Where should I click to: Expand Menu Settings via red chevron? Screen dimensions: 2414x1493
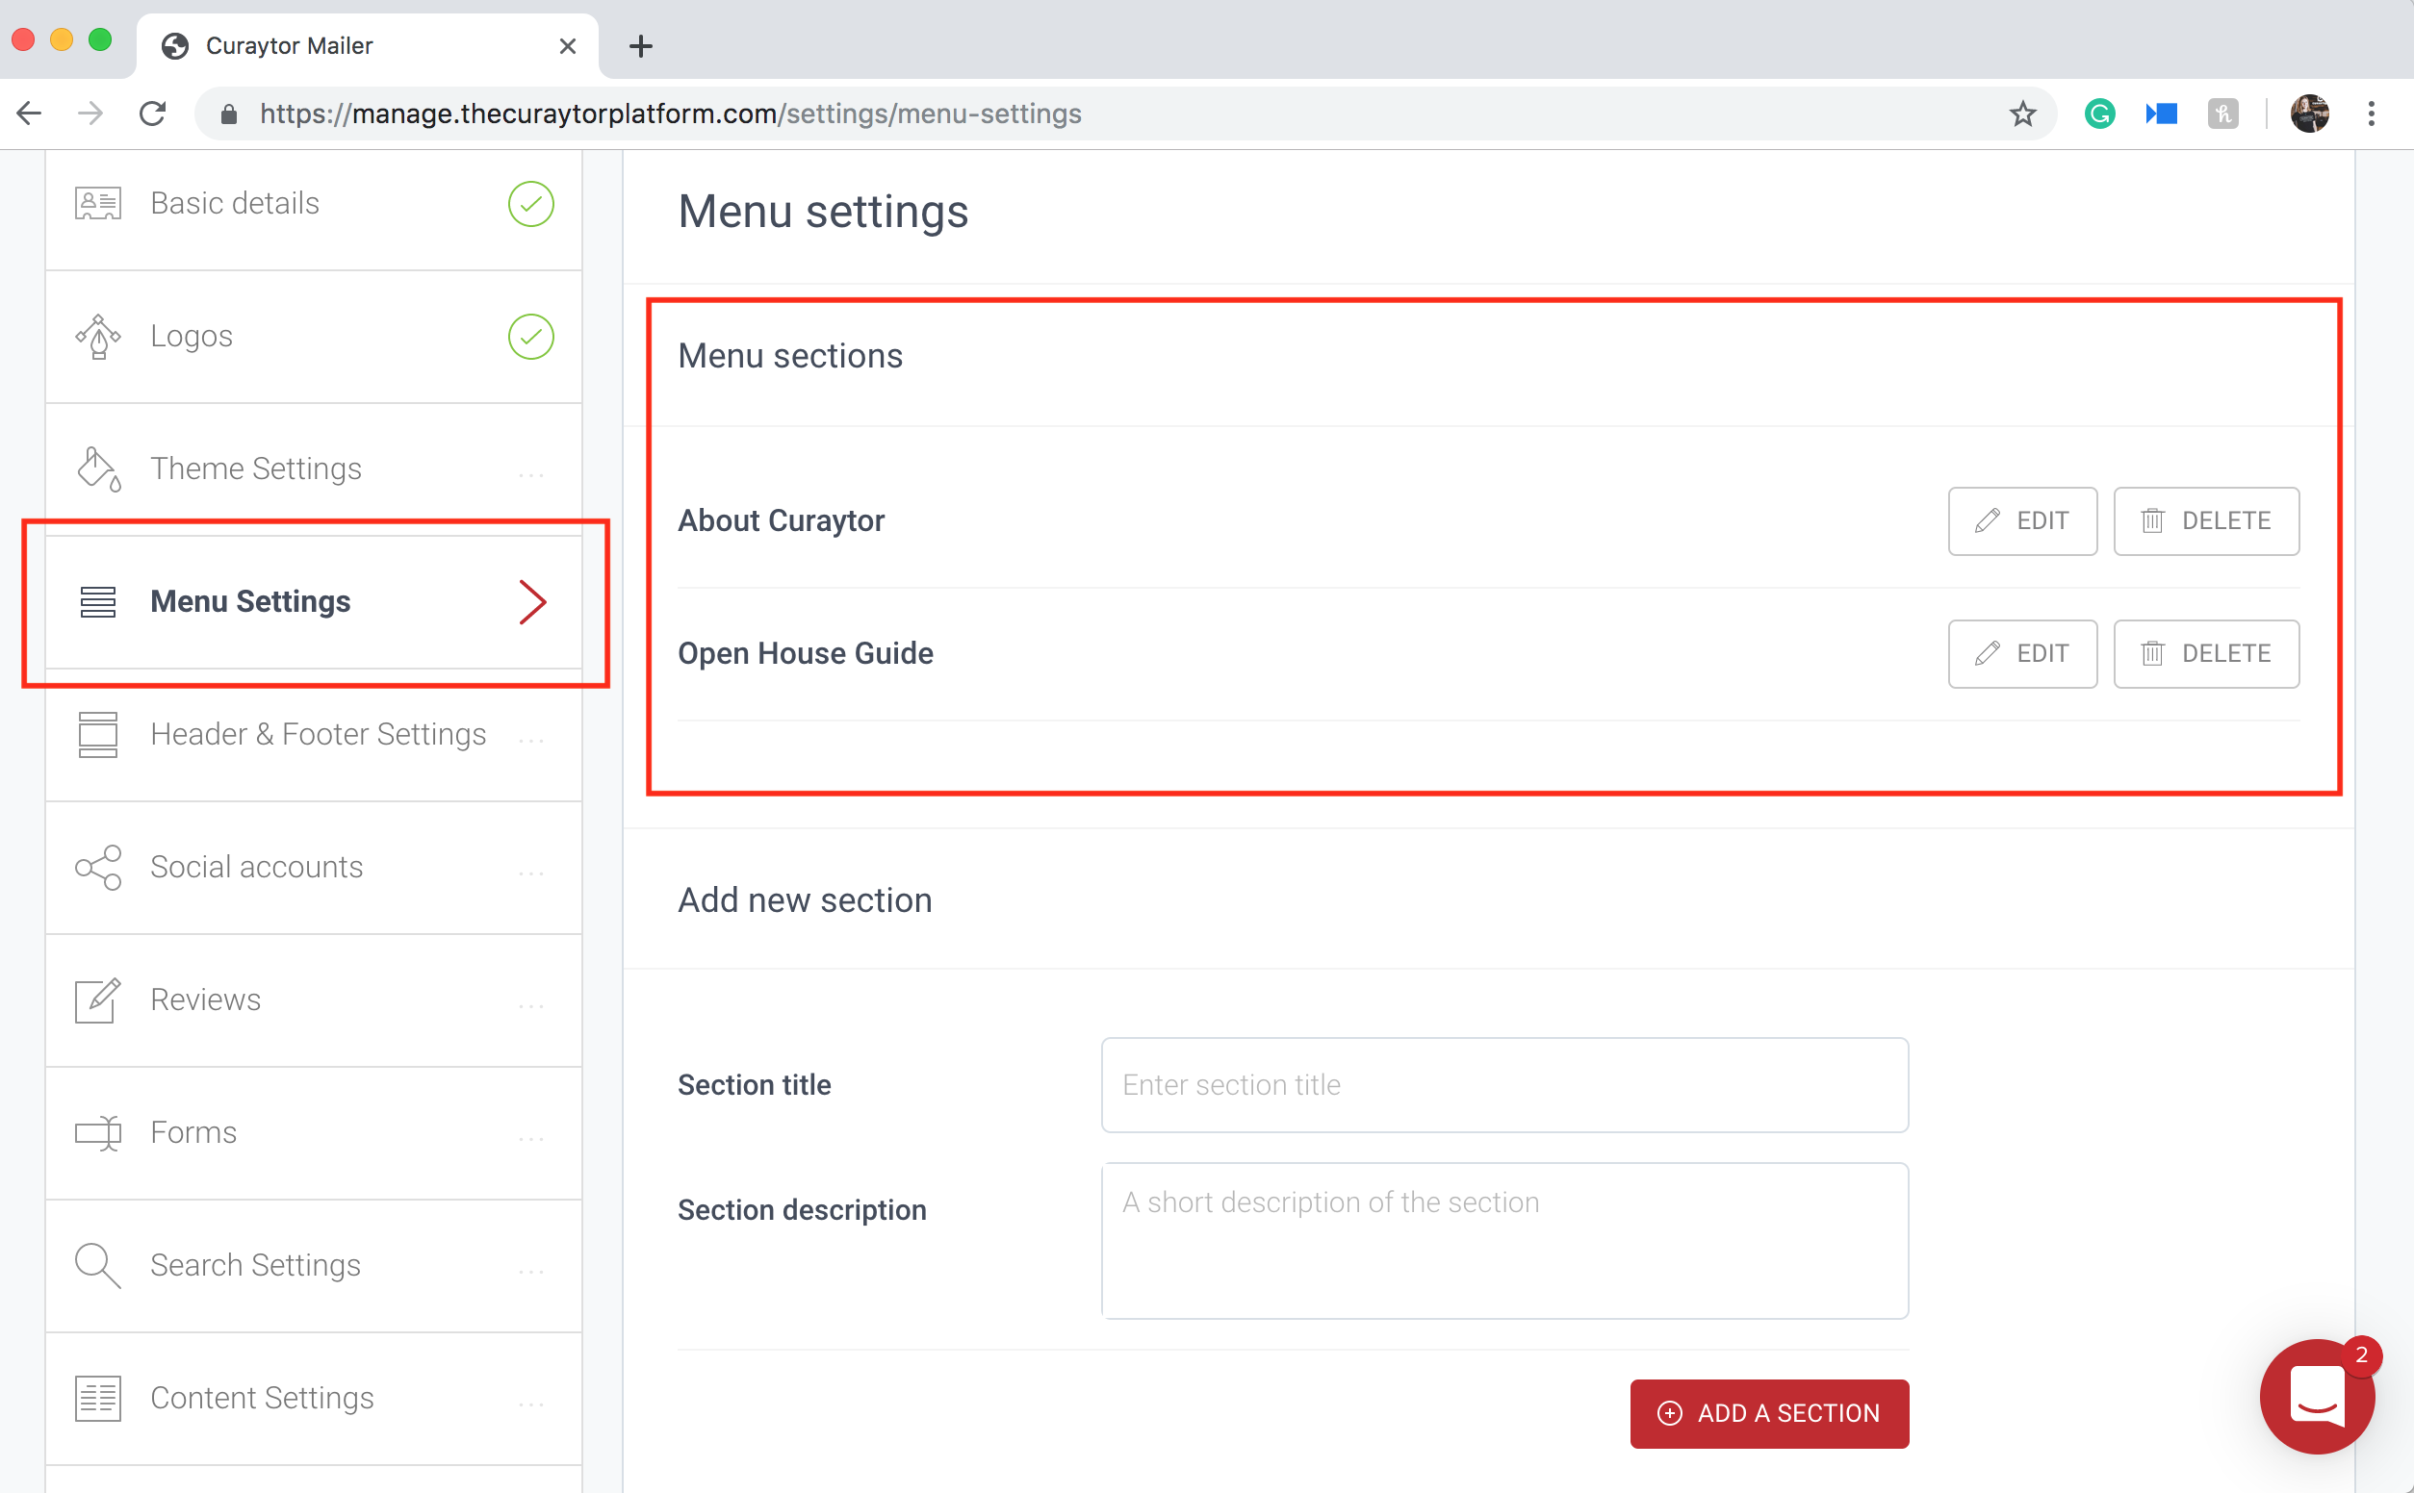coord(533,602)
